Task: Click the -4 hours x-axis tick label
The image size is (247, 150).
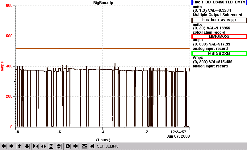Action: [x=103, y=132]
